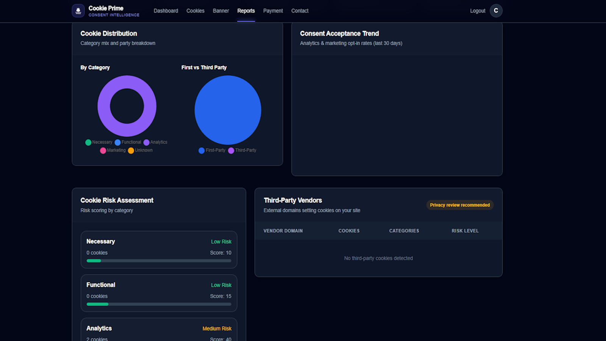The image size is (606, 341).
Task: Select the Payment nav item
Action: (273, 11)
